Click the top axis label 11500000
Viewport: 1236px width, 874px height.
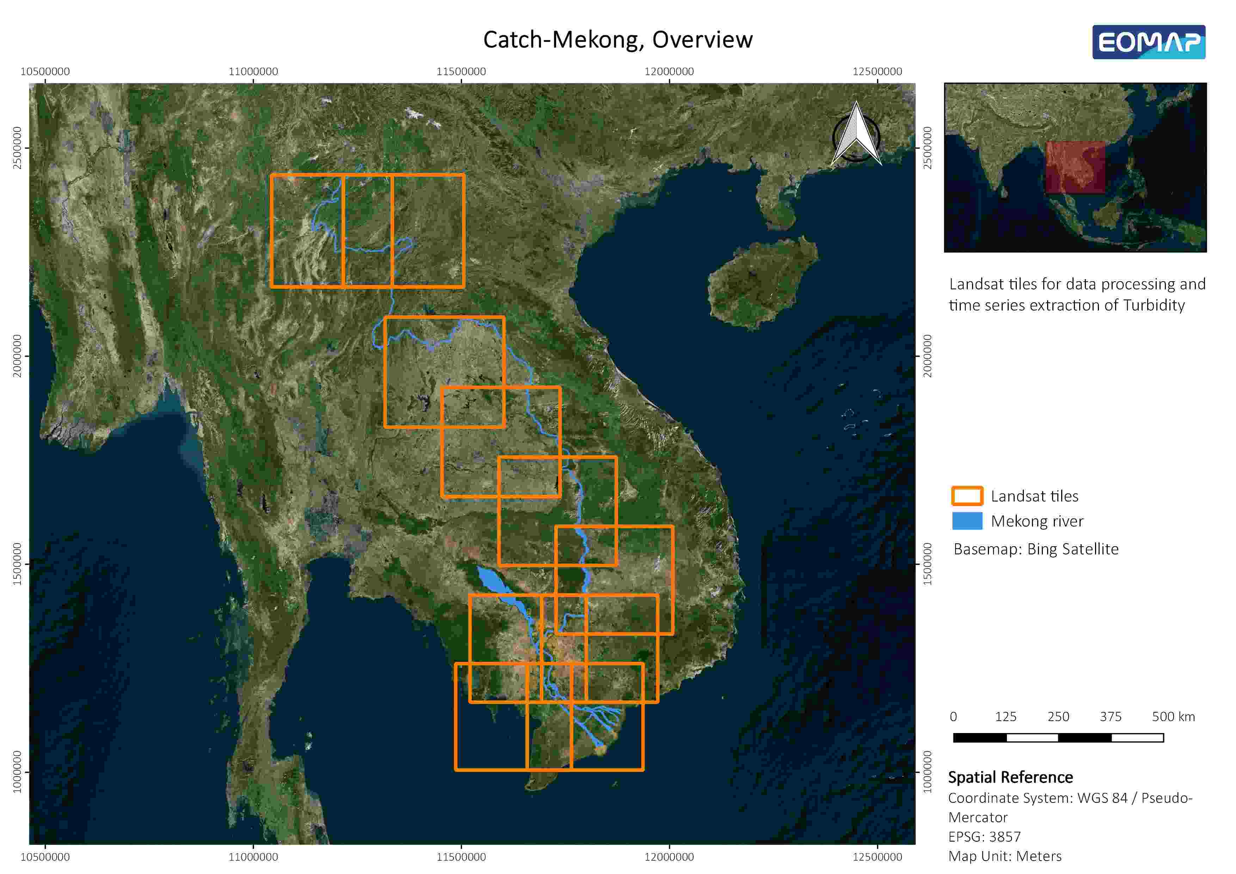pyautogui.click(x=461, y=72)
